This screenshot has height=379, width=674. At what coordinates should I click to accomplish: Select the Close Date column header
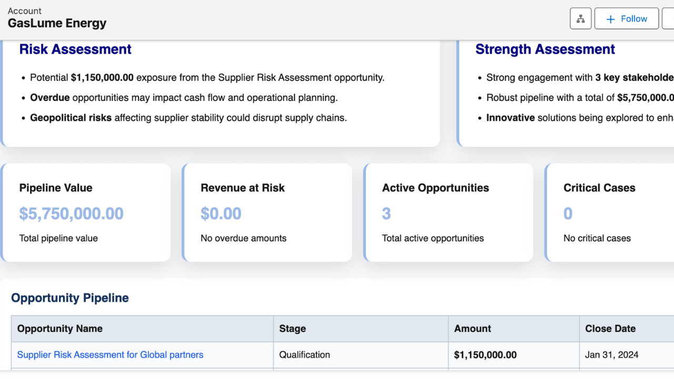(610, 328)
